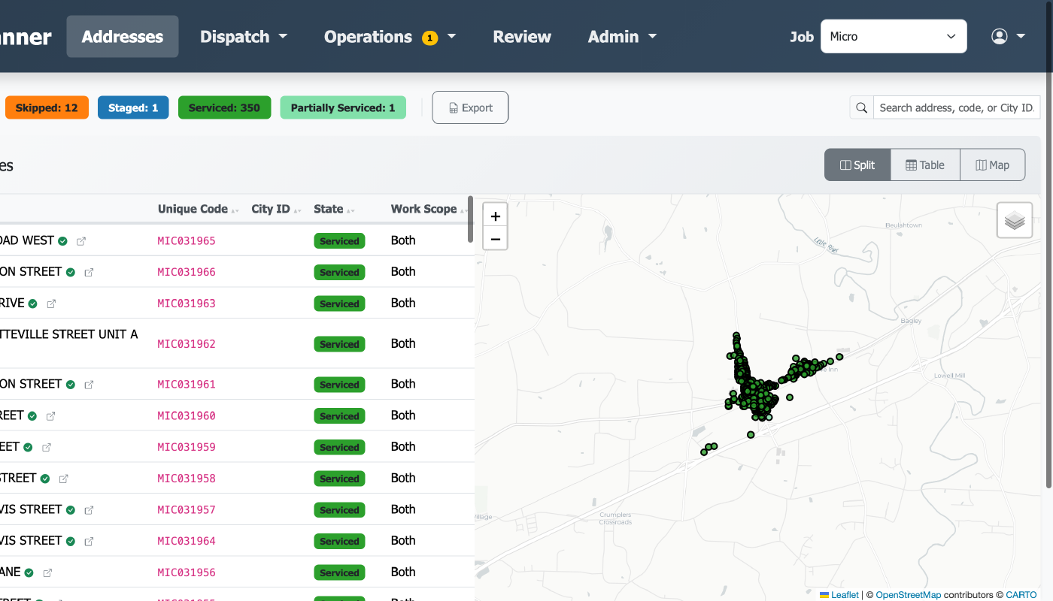
Task: Open external link for MIC031961 row
Action: point(89,385)
